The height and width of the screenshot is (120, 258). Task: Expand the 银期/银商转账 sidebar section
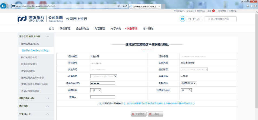(48, 98)
